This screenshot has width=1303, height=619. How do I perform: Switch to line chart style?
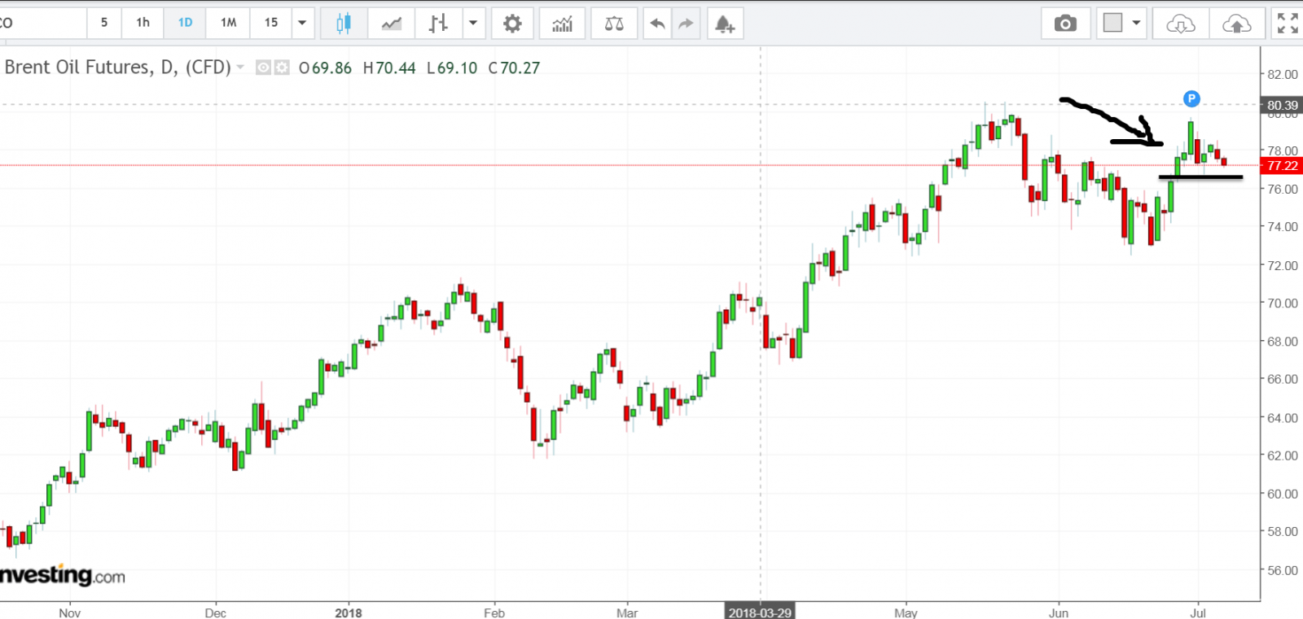(x=392, y=24)
